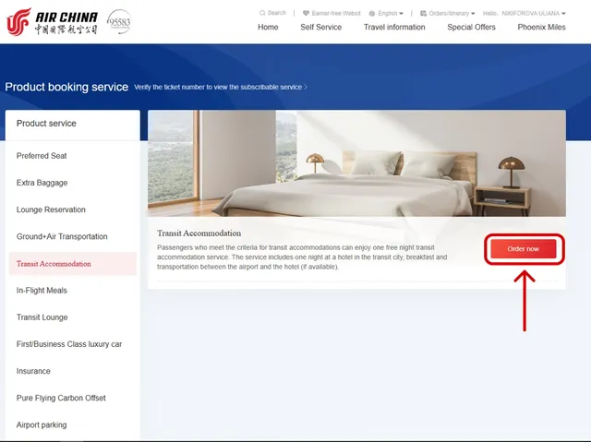Click the Orders/Itinerary document icon
Screen dimensions: 591x442
pos(423,14)
